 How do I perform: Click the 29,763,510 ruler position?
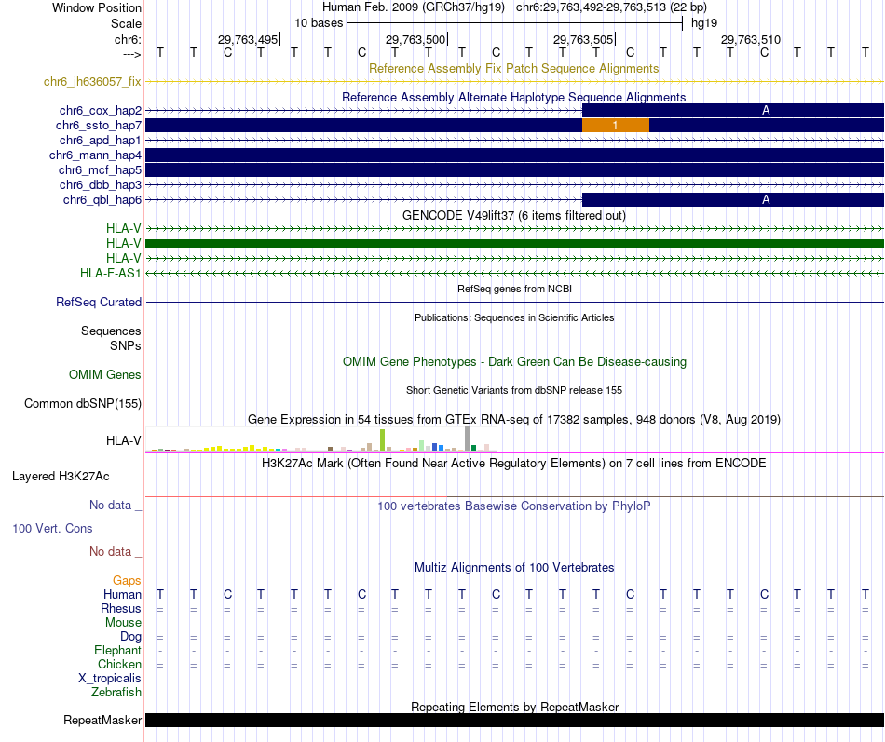click(x=751, y=39)
